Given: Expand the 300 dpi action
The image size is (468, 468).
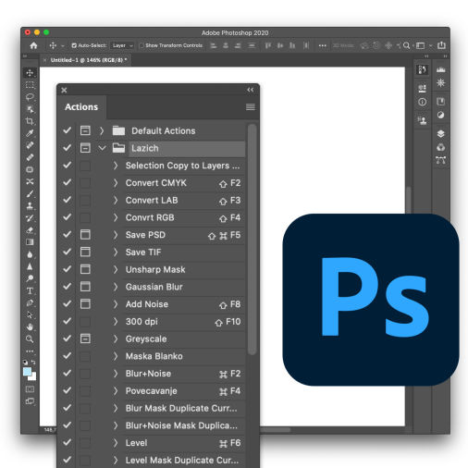Looking at the screenshot, I should [x=116, y=322].
